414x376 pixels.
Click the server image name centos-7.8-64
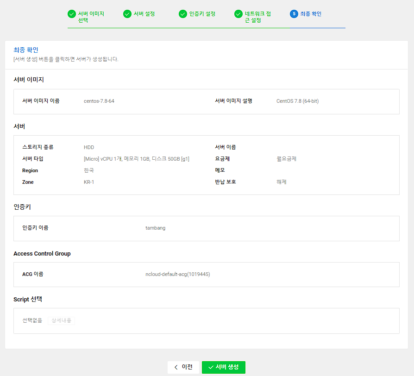(x=99, y=101)
